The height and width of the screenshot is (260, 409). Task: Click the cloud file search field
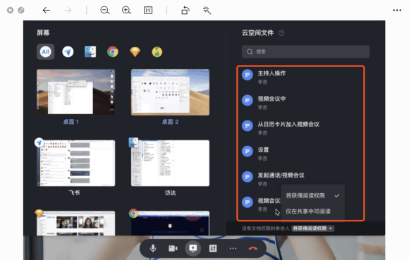(305, 51)
